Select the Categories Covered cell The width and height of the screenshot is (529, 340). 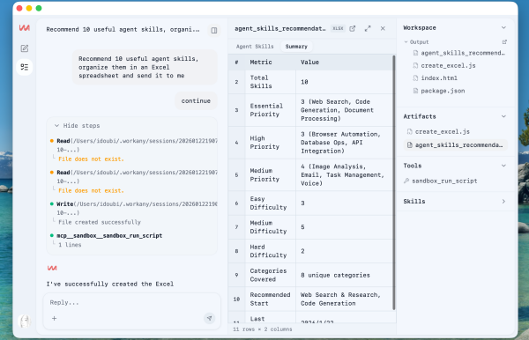[x=271, y=275]
